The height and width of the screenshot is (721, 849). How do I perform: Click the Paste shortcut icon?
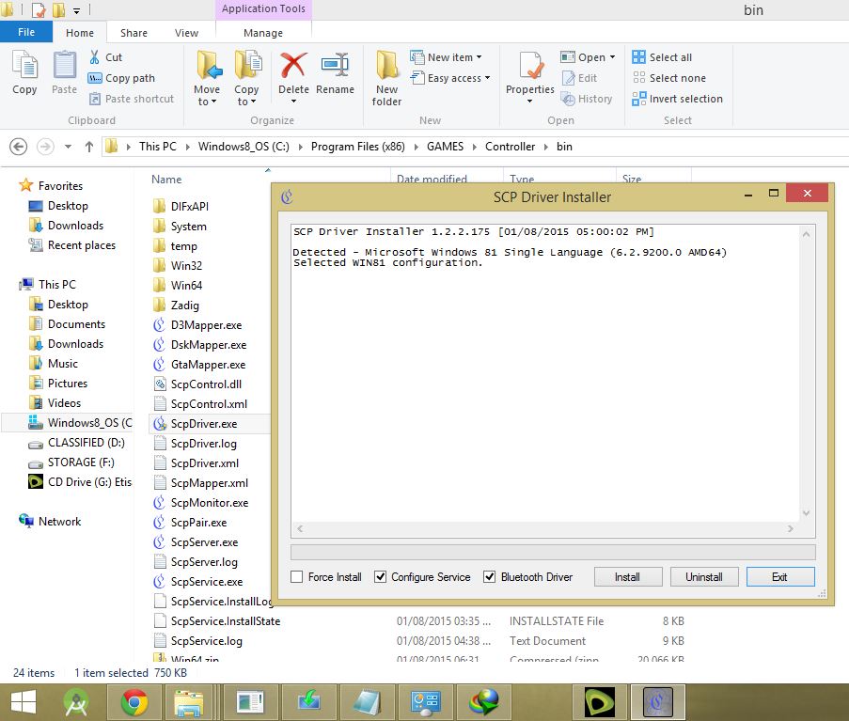pos(95,99)
